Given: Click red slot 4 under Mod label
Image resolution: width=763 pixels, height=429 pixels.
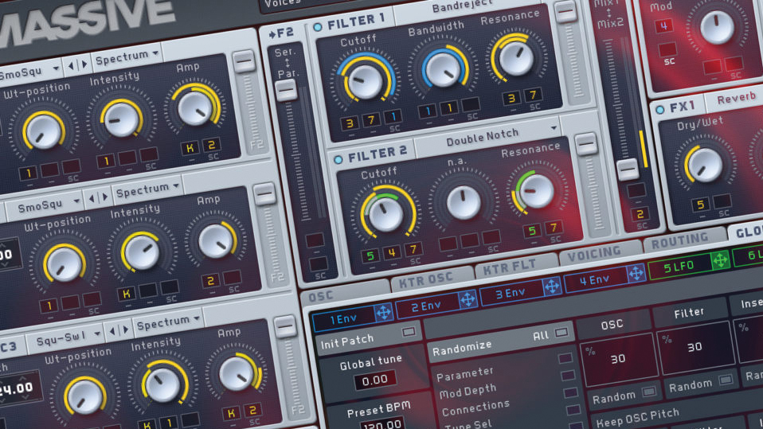Looking at the screenshot, I should (x=663, y=25).
